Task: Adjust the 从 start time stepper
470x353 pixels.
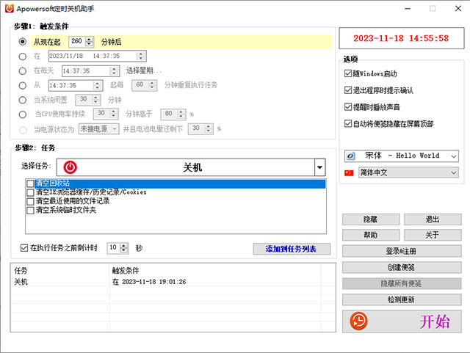Action: (x=97, y=86)
